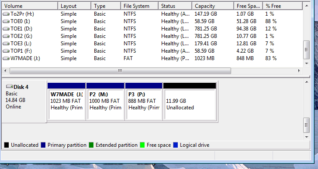This screenshot has height=169, width=318.
Task: Select the TOE3 (L:) volume name
Action: click(21, 44)
